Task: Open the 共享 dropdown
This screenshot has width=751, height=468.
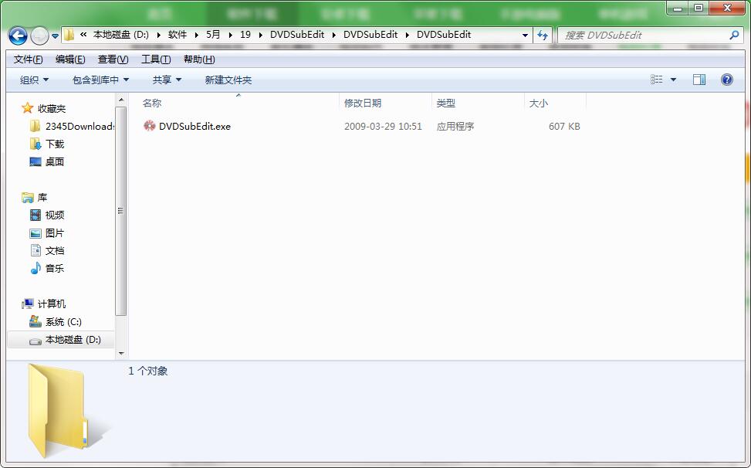Action: (167, 80)
